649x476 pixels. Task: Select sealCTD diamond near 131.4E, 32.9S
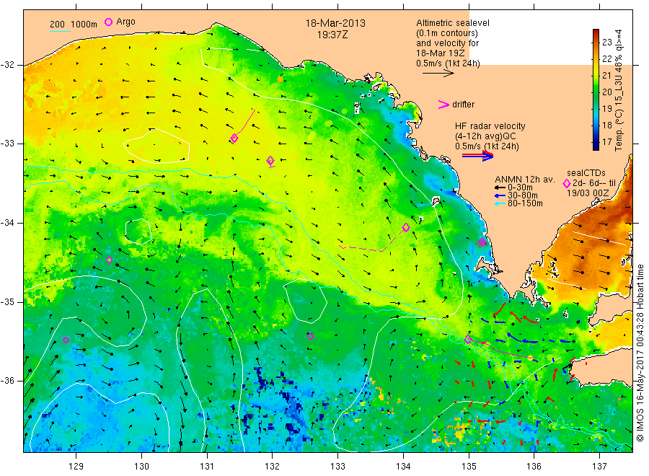(x=234, y=138)
